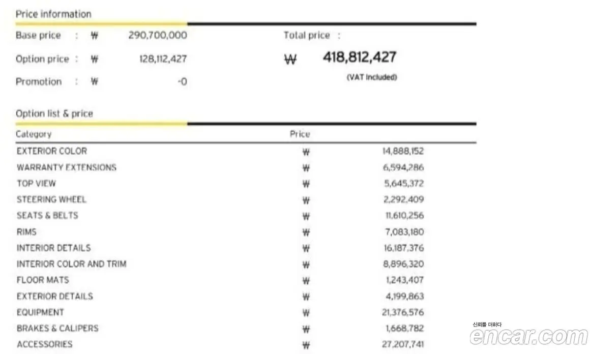This screenshot has height=354, width=590.
Task: Click the BRAKES & CALIPERS category label
Action: (57, 329)
